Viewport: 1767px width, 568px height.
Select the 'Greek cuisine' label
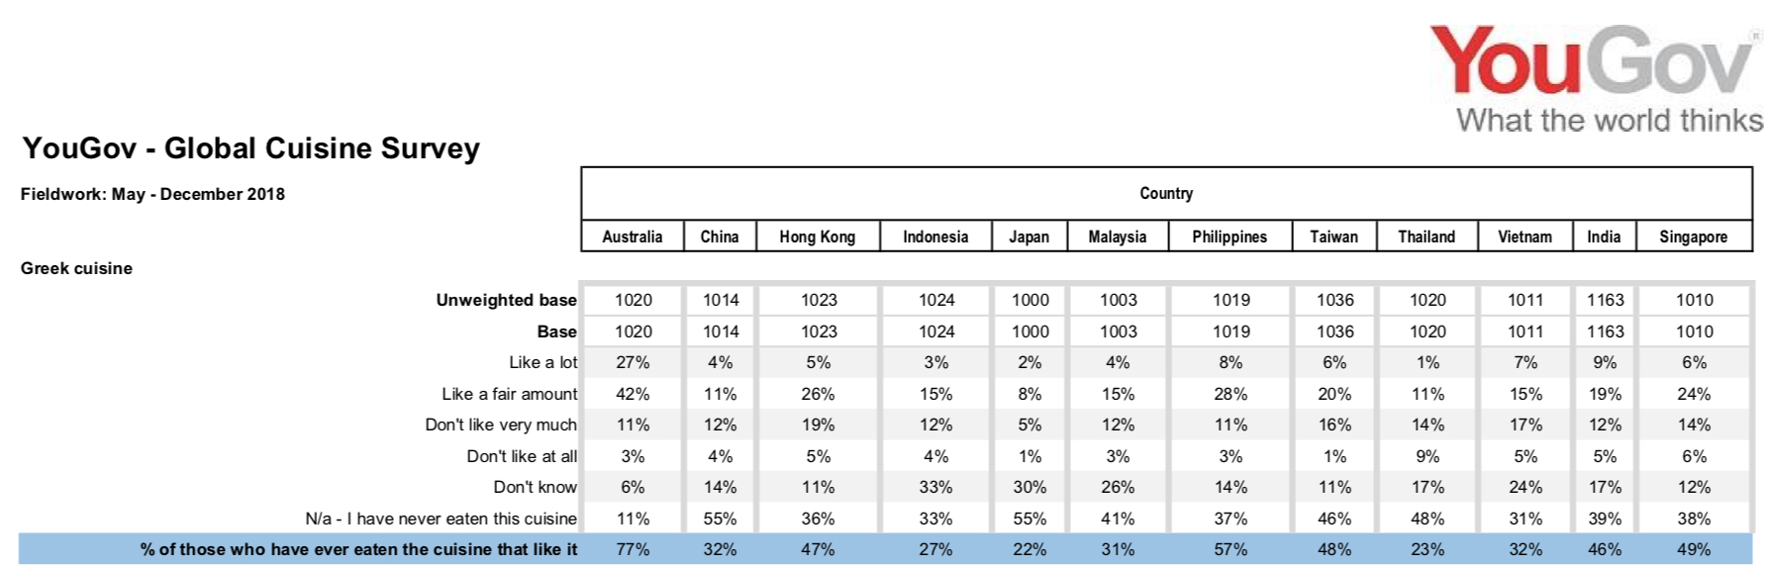tap(76, 268)
